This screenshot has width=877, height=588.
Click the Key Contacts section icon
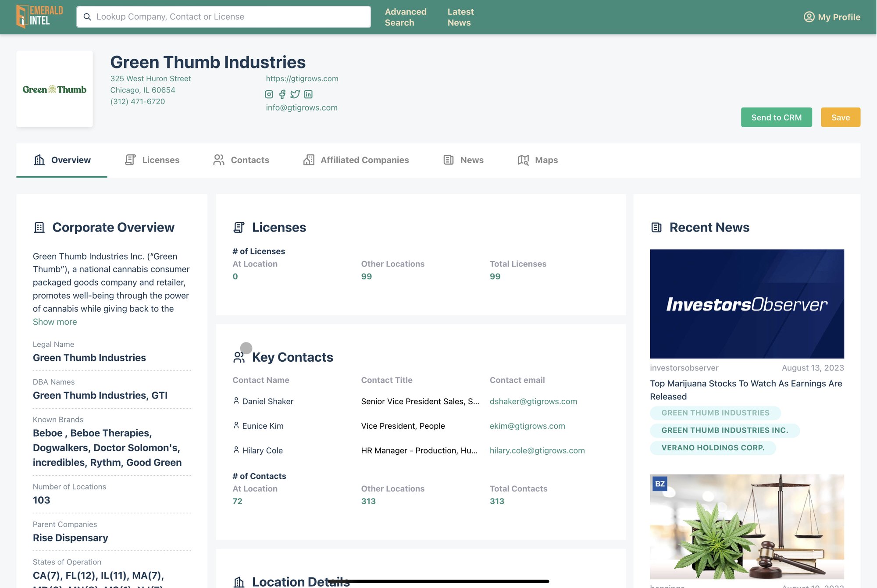click(x=240, y=356)
